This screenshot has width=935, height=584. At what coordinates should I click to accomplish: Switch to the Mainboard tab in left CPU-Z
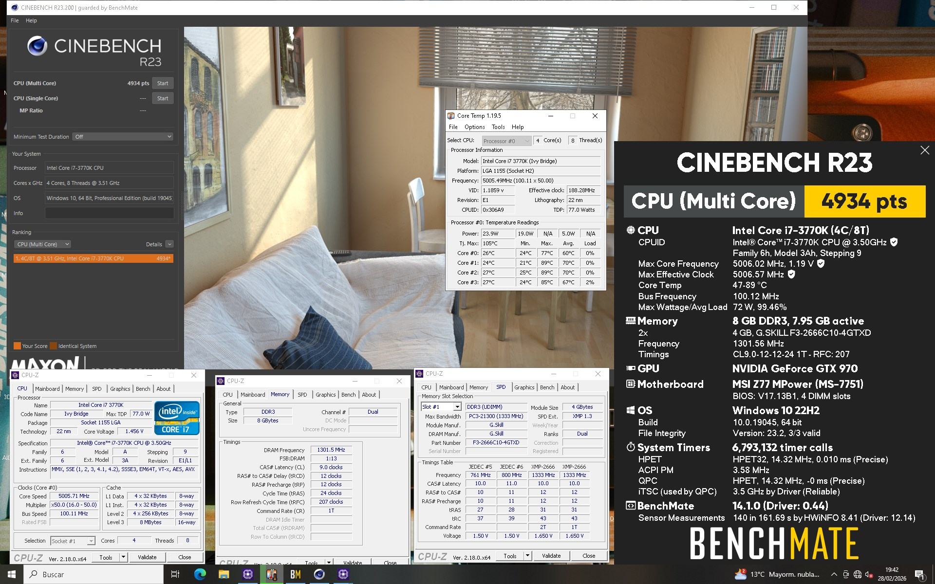coord(47,389)
